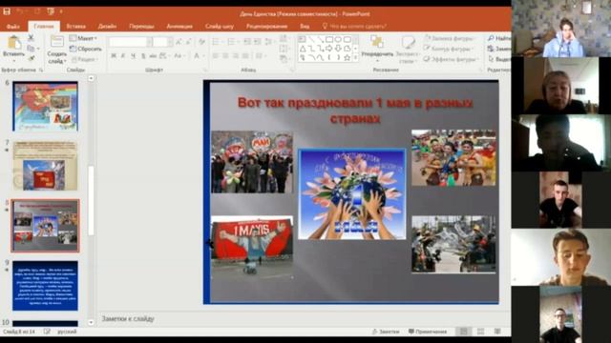Toggle underline (Ч) formatting
The height and width of the screenshot is (343, 611).
click(133, 56)
